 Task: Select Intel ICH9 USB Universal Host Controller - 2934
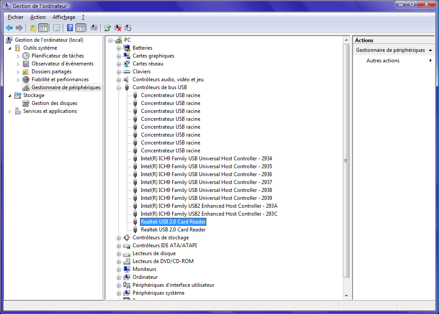pyautogui.click(x=206, y=159)
